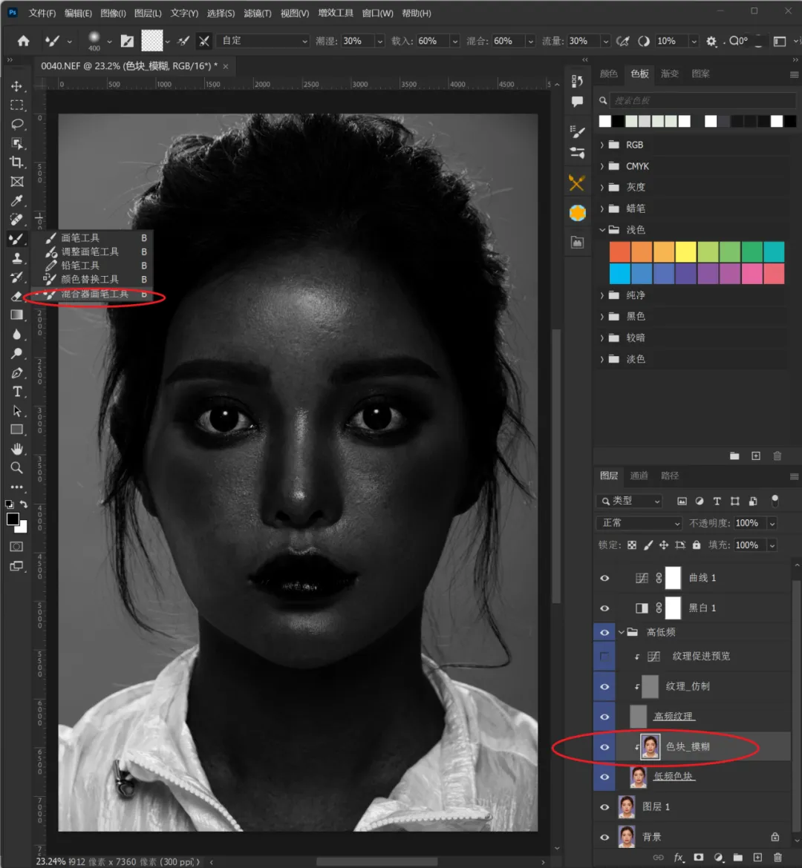This screenshot has width=802, height=868.
Task: Open the layer blend mode dropdown 正常
Action: [639, 523]
